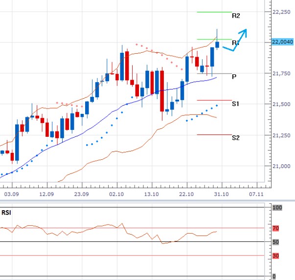Click the P pivot level label
The height and width of the screenshot is (280, 295).
pos(234,77)
